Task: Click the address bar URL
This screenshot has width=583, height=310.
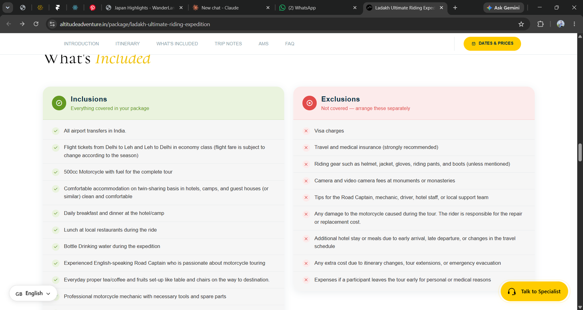Action: point(135,24)
